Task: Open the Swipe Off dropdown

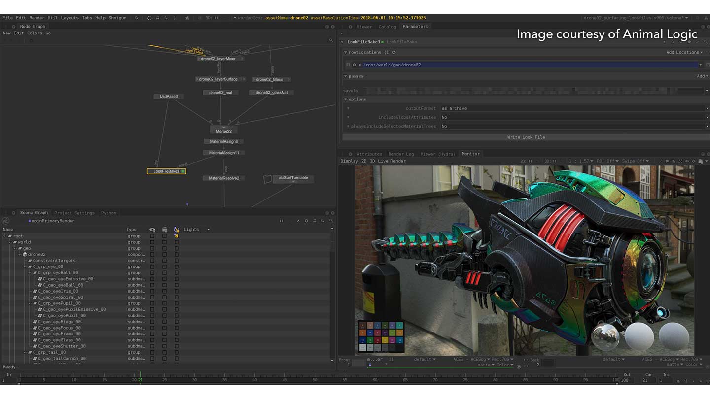Action: point(636,161)
